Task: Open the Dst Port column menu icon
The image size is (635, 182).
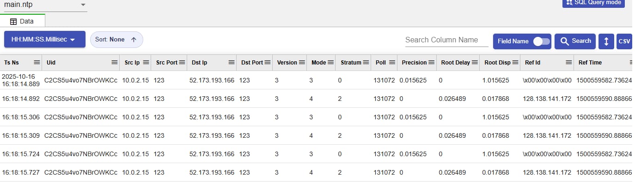Action: [x=268, y=62]
